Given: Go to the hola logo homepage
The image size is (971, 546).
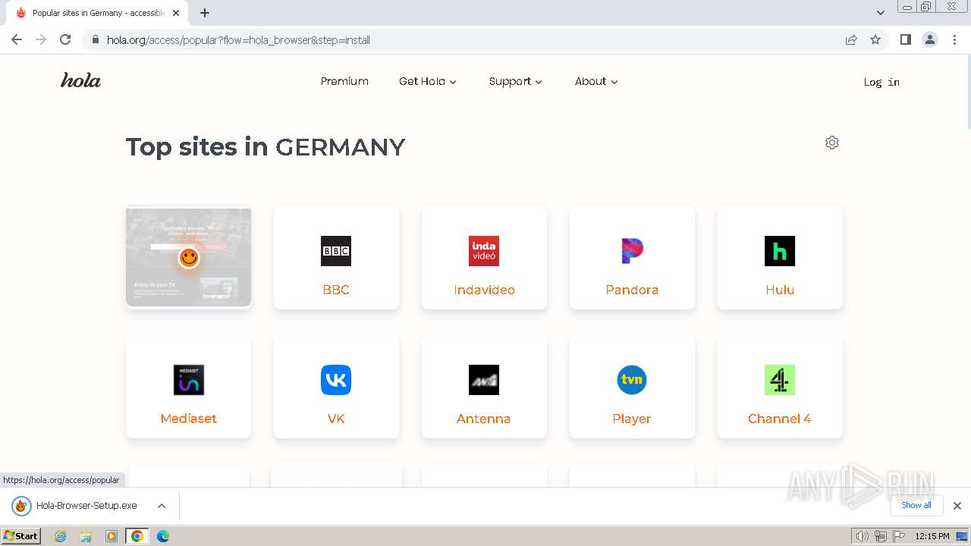Looking at the screenshot, I should coord(80,80).
